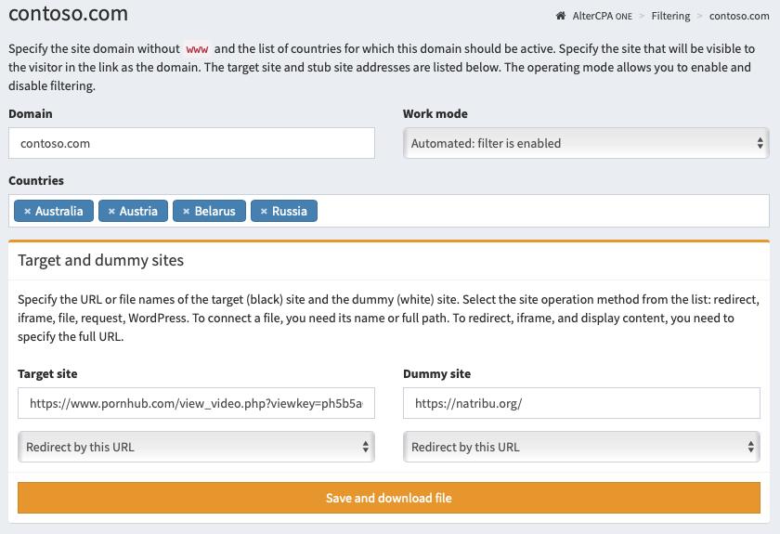Open the AlterCPA One breadcrumb link
This screenshot has height=534, width=780.
point(603,16)
